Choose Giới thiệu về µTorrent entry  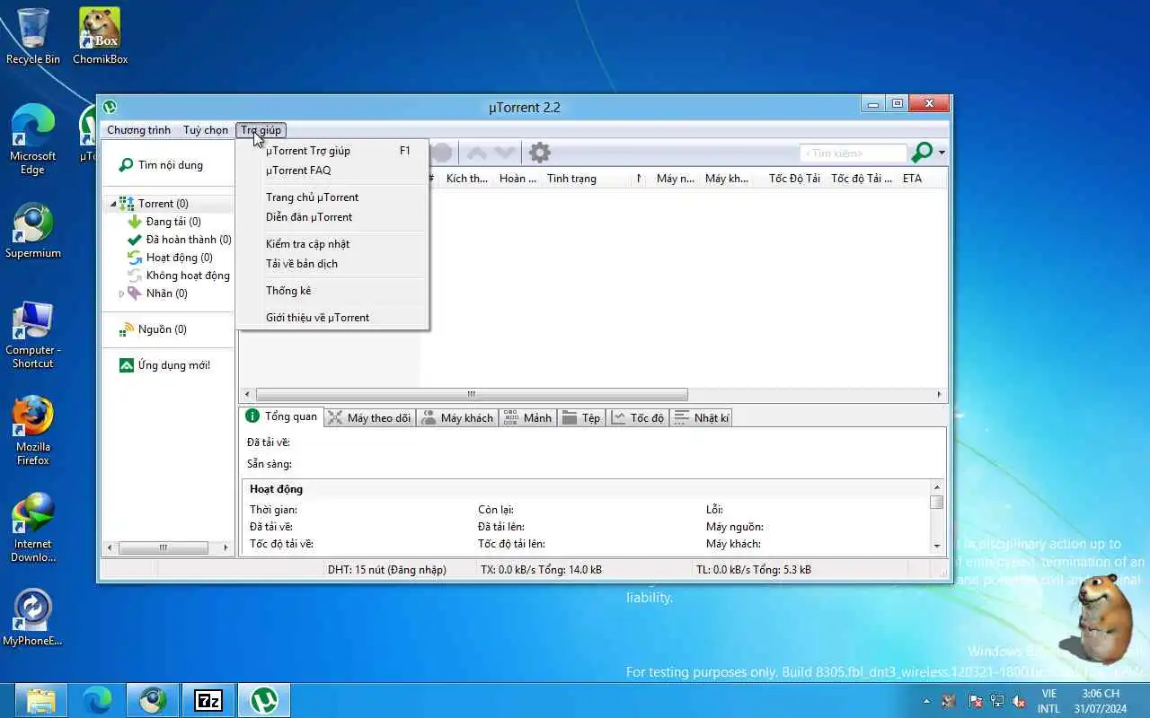point(332,318)
